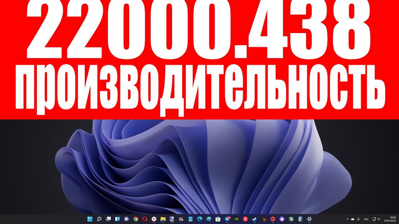
Task: Open Alice assistant purple icon
Action: pyautogui.click(x=282, y=219)
